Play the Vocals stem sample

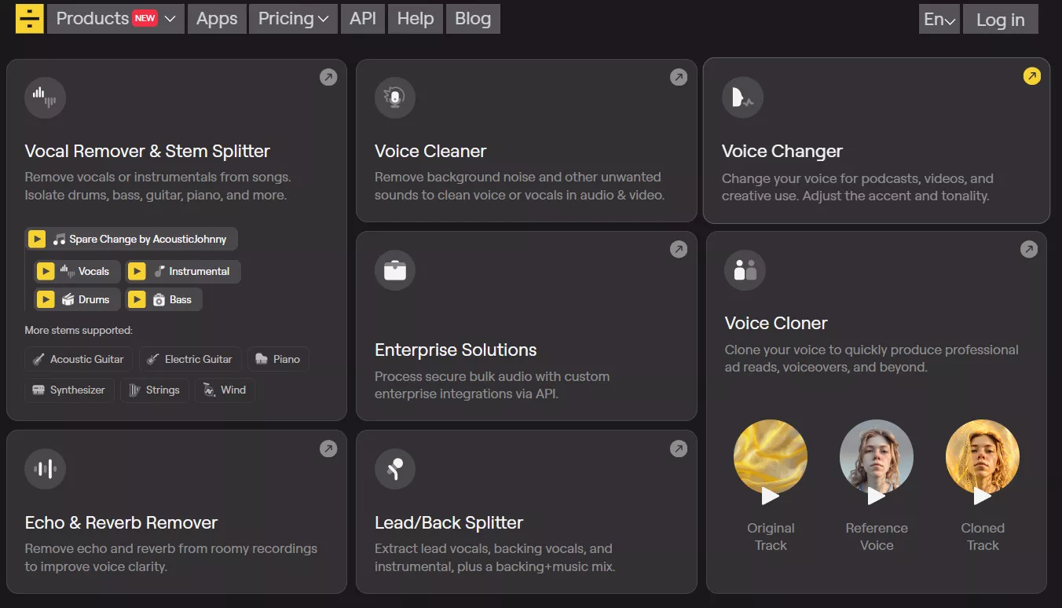coord(46,272)
